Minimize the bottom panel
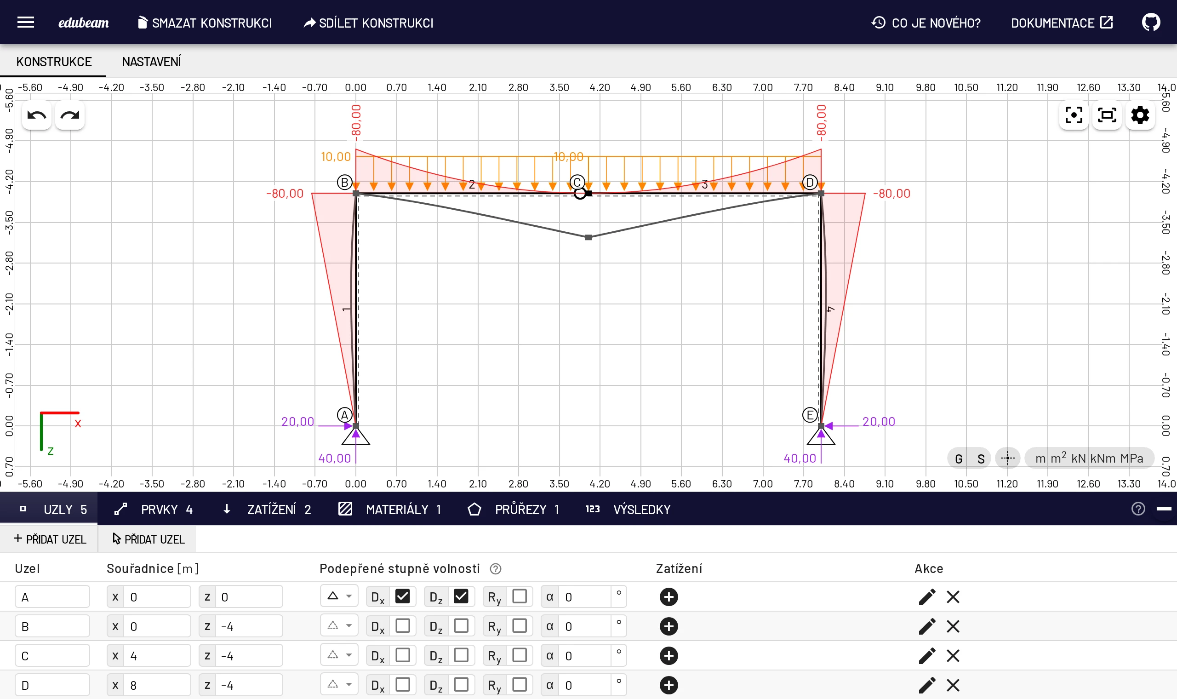The width and height of the screenshot is (1177, 699). tap(1163, 509)
